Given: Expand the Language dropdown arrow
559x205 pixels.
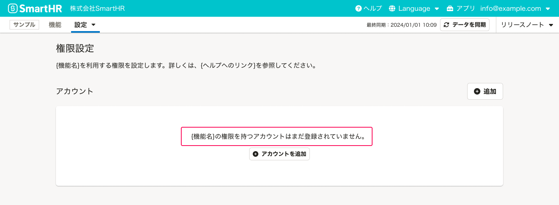Looking at the screenshot, I should pyautogui.click(x=437, y=9).
